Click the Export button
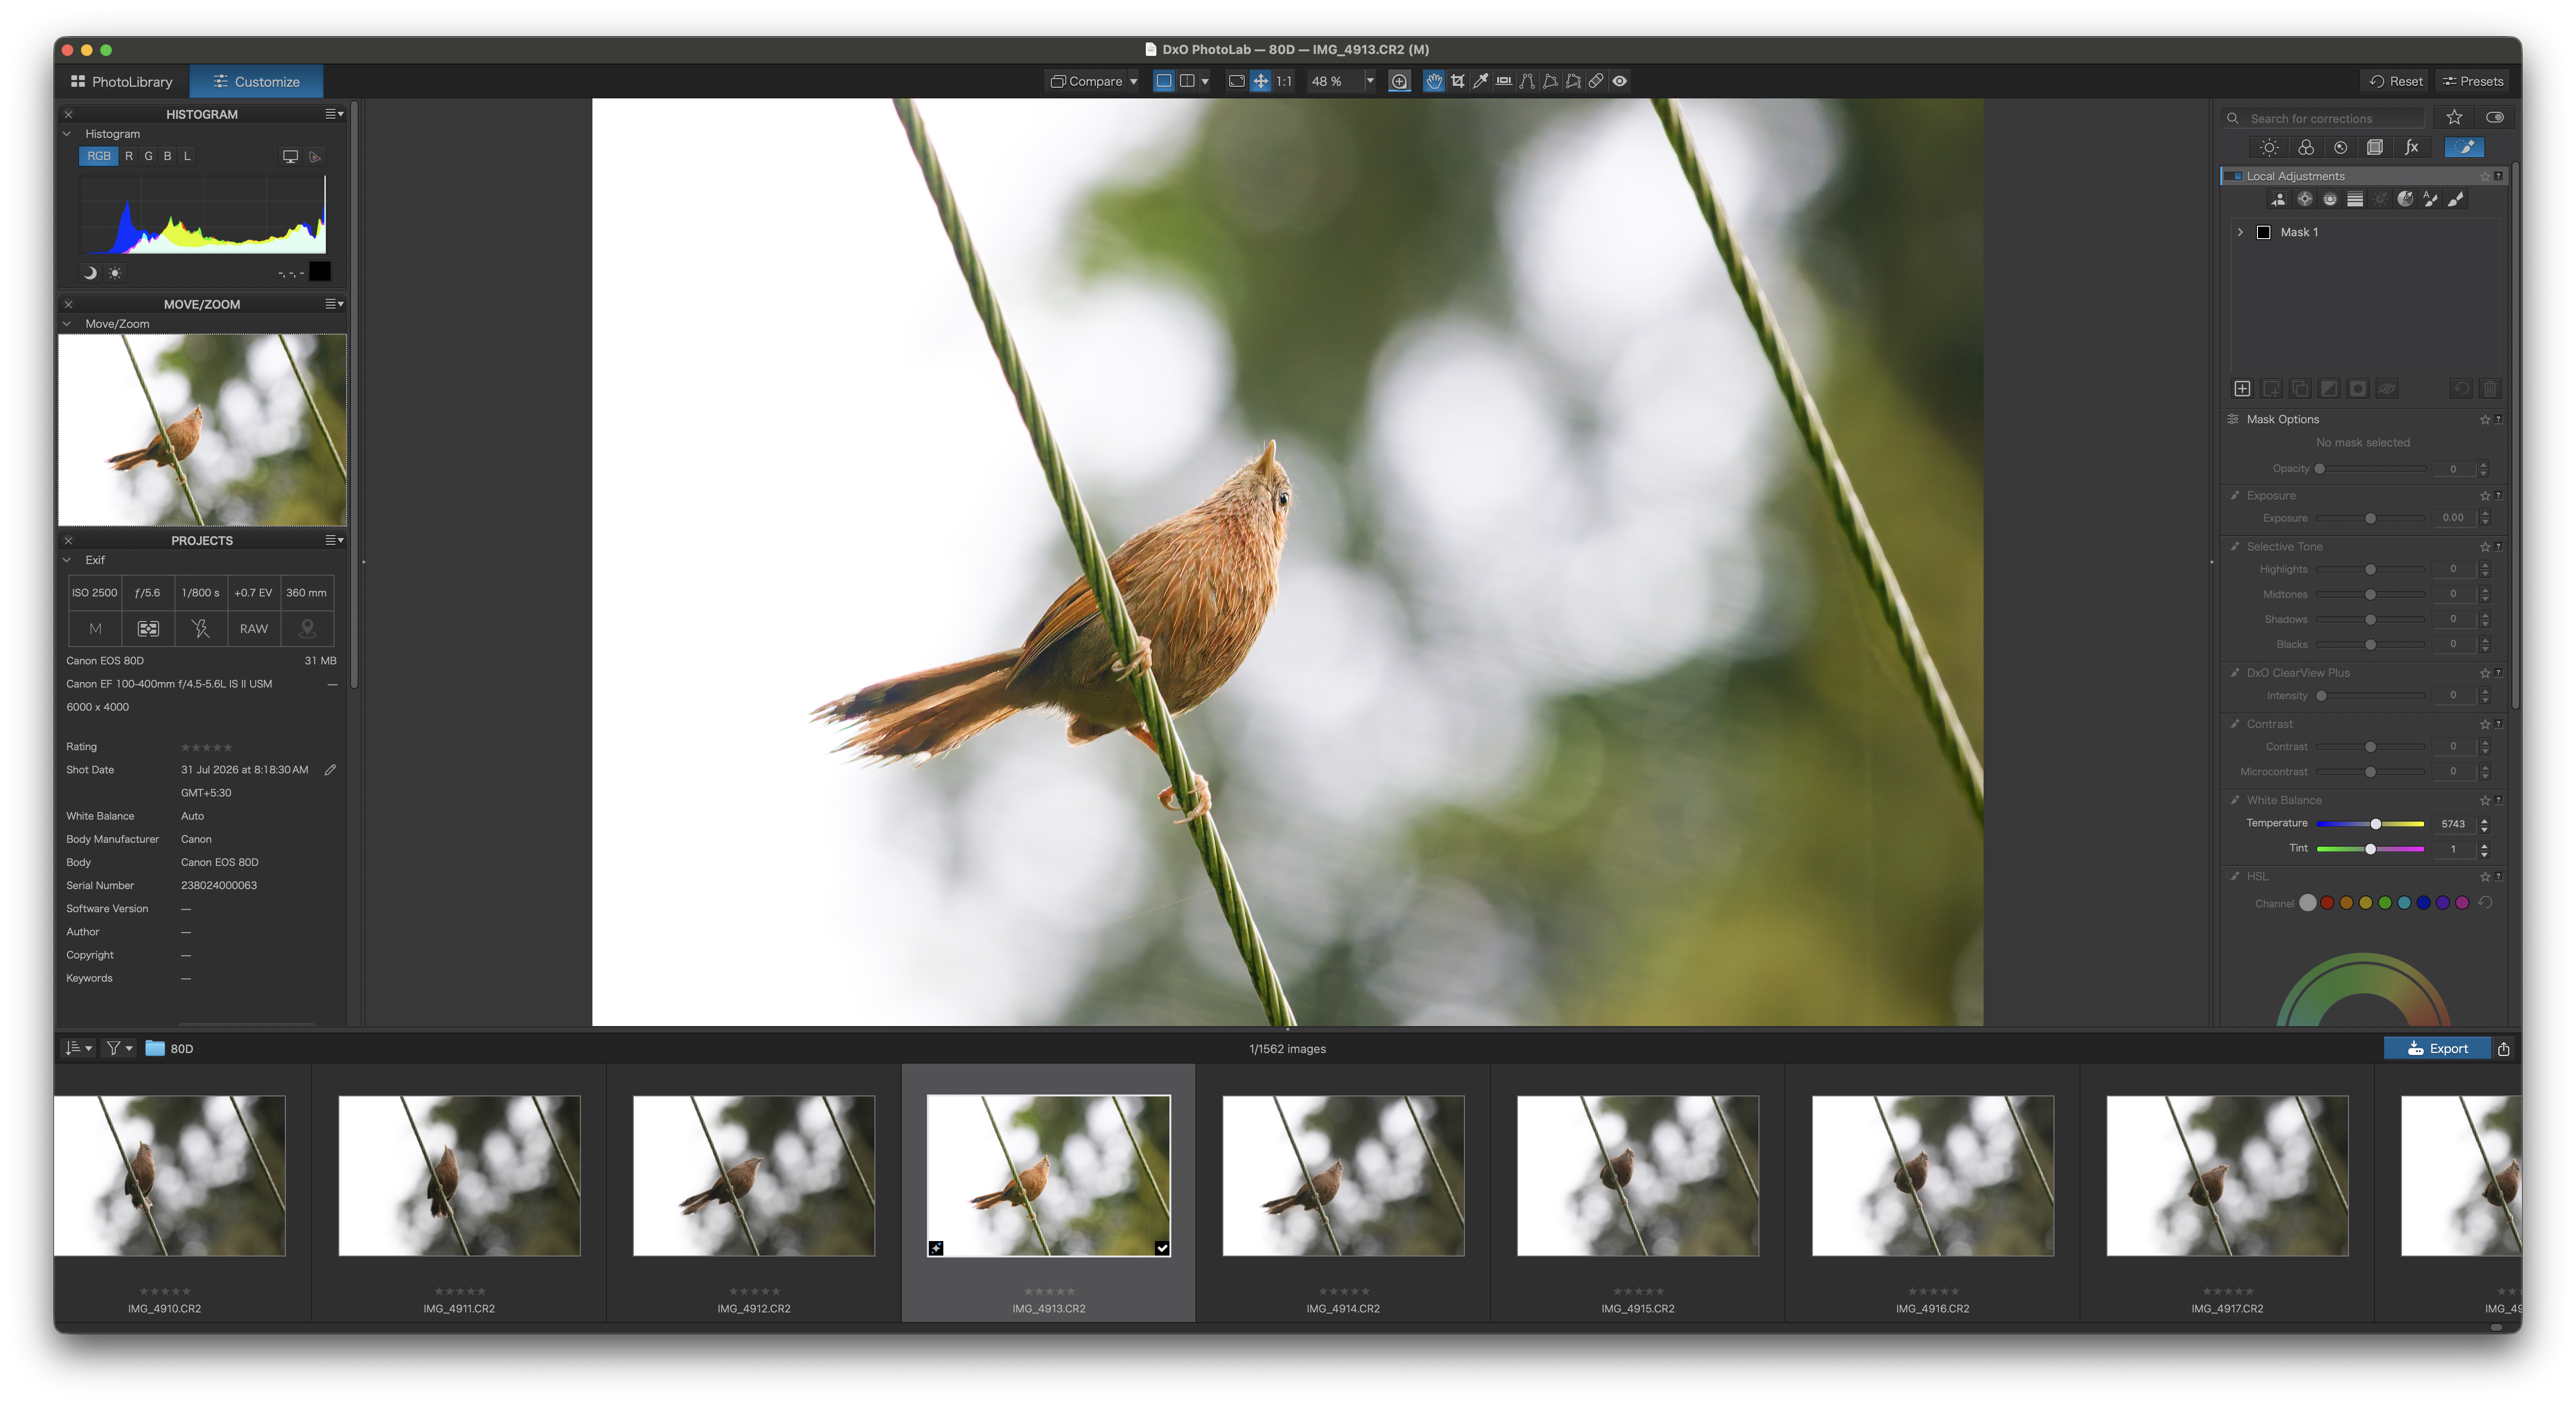2576x1405 pixels. [2437, 1048]
